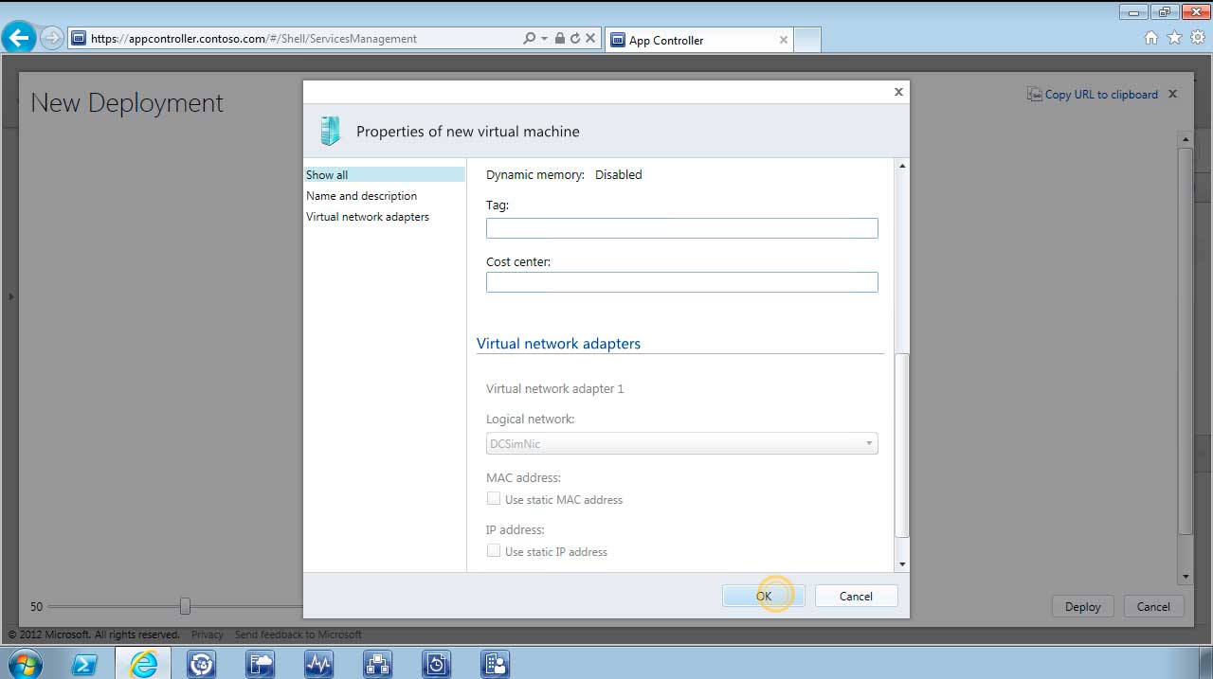
Task: Close the New Deployment pane X
Action: [x=1172, y=94]
